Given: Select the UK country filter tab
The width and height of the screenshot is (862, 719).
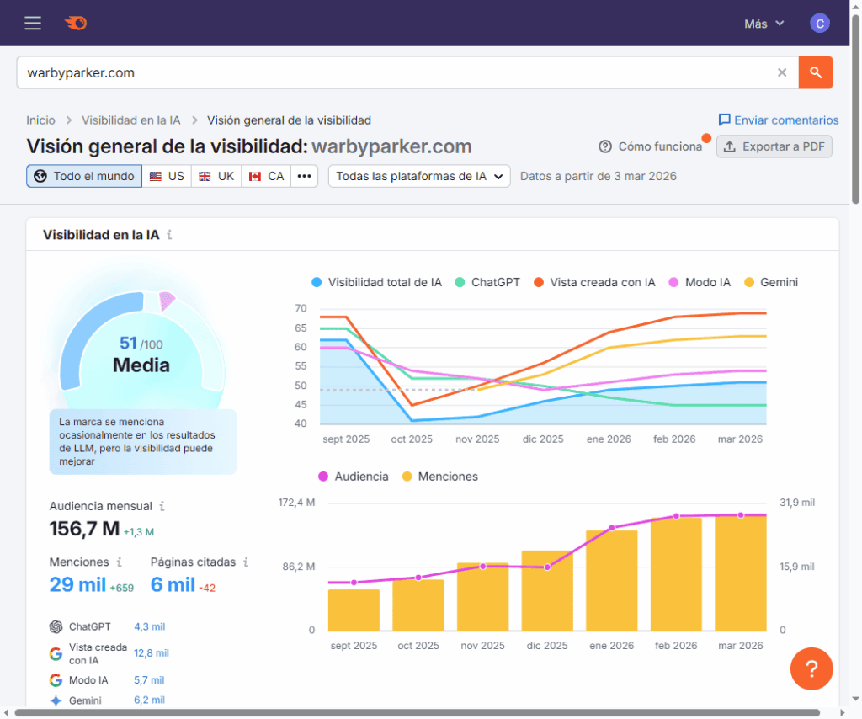Looking at the screenshot, I should click(216, 176).
